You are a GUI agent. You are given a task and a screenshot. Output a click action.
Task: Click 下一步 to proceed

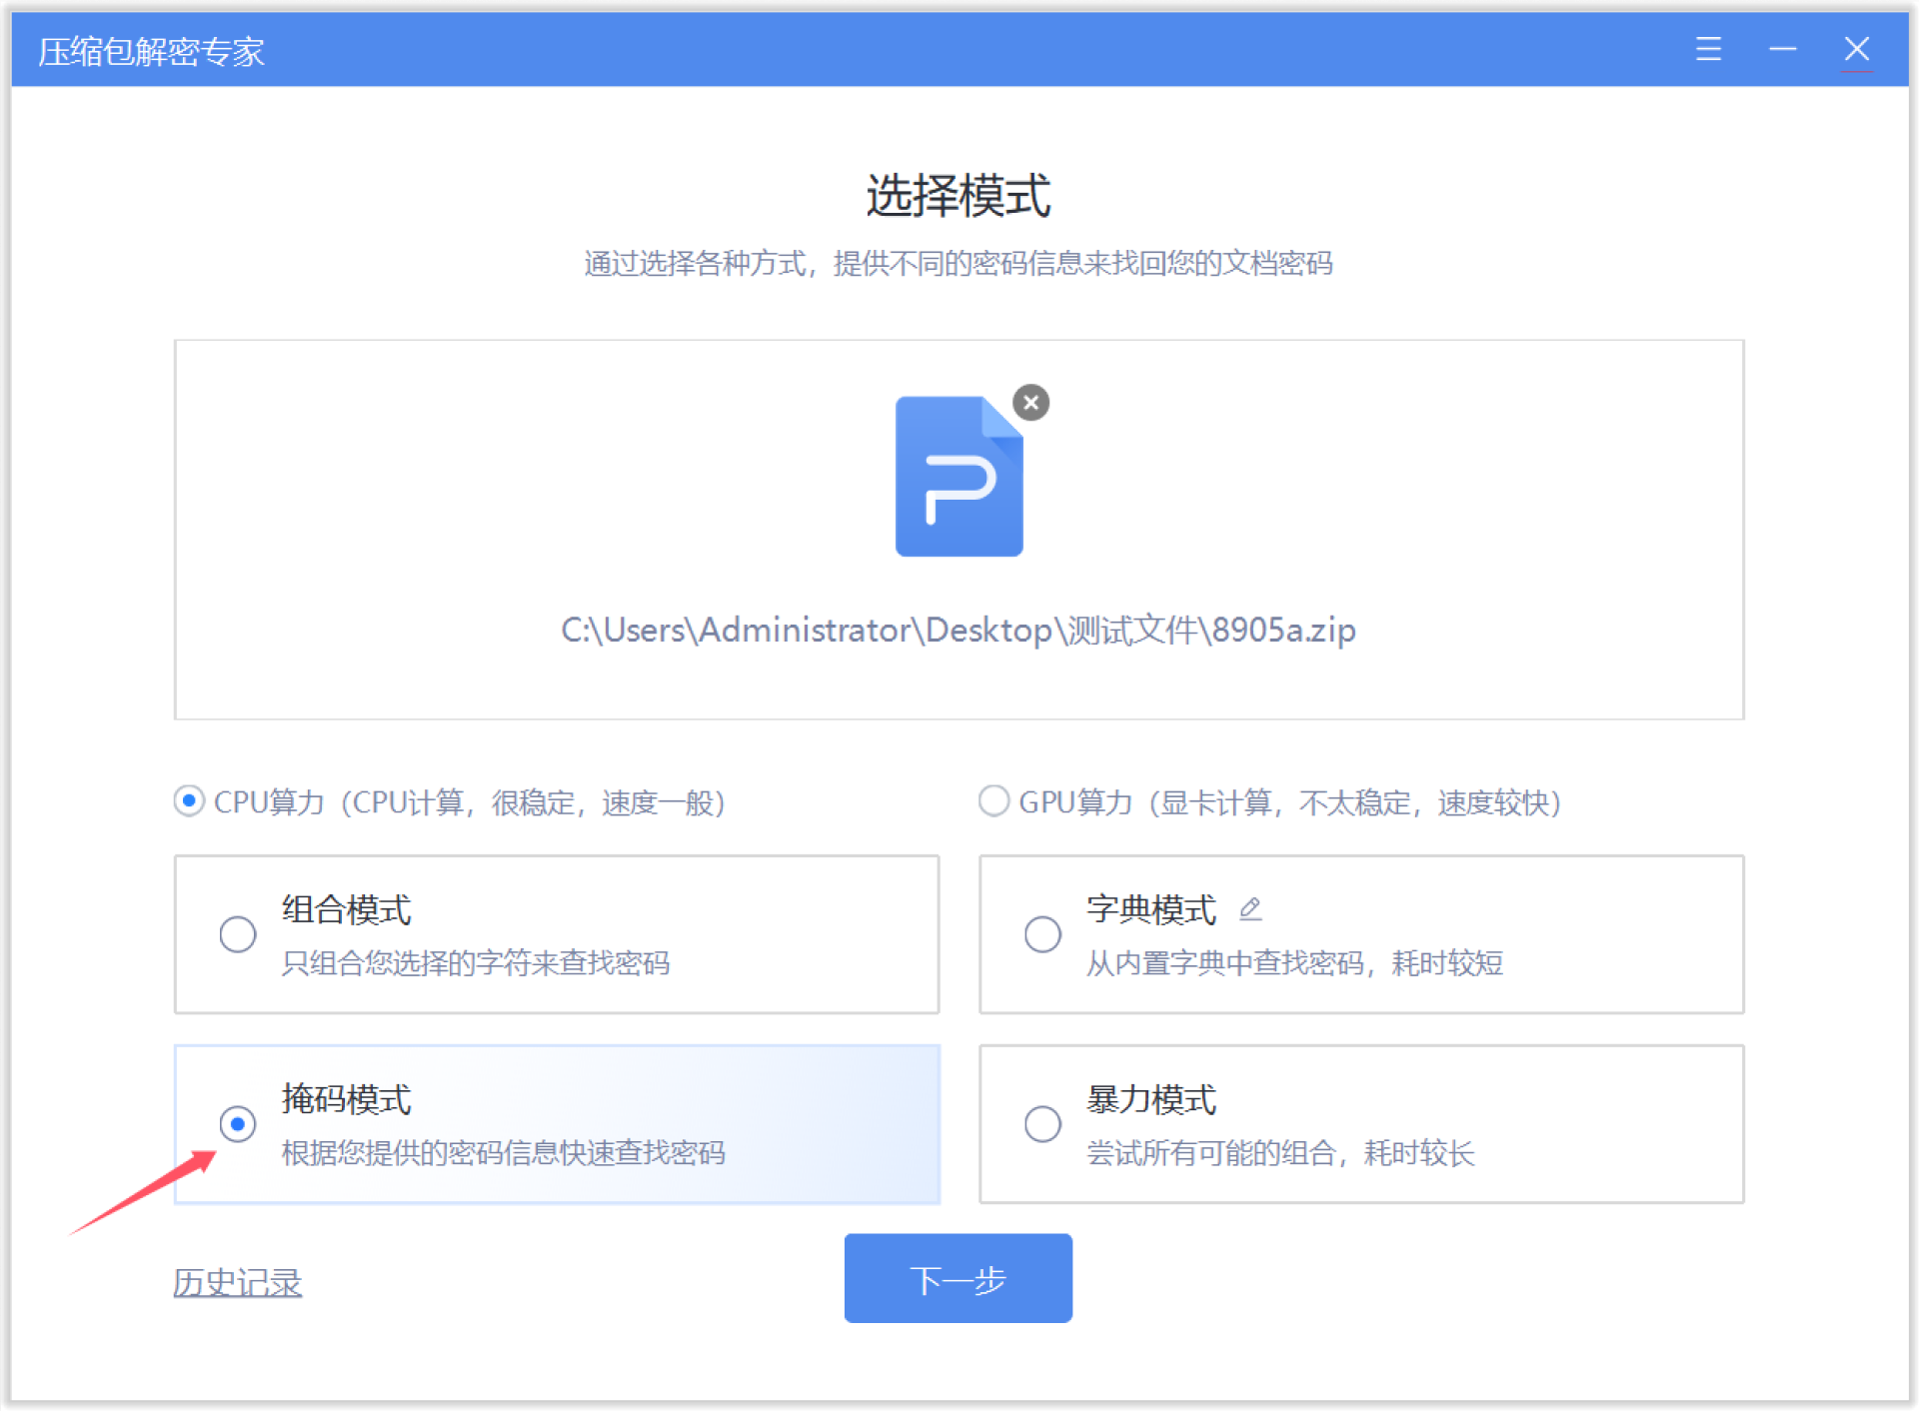pos(957,1278)
